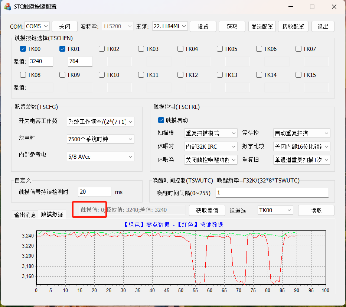Check the TK15 touch key

point(298,75)
